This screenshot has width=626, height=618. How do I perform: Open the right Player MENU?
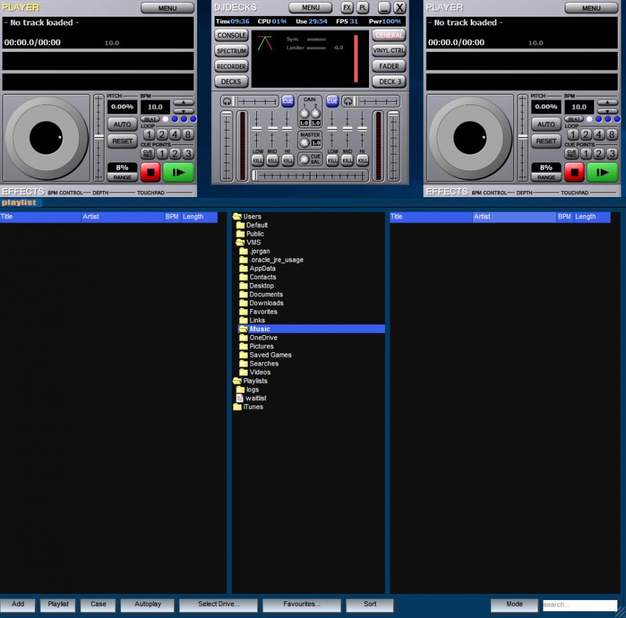click(x=591, y=8)
